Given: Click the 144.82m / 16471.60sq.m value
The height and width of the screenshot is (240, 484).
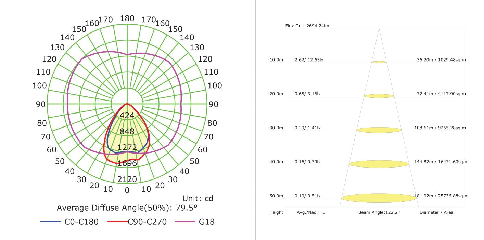Looking at the screenshot, I should click(x=441, y=162).
